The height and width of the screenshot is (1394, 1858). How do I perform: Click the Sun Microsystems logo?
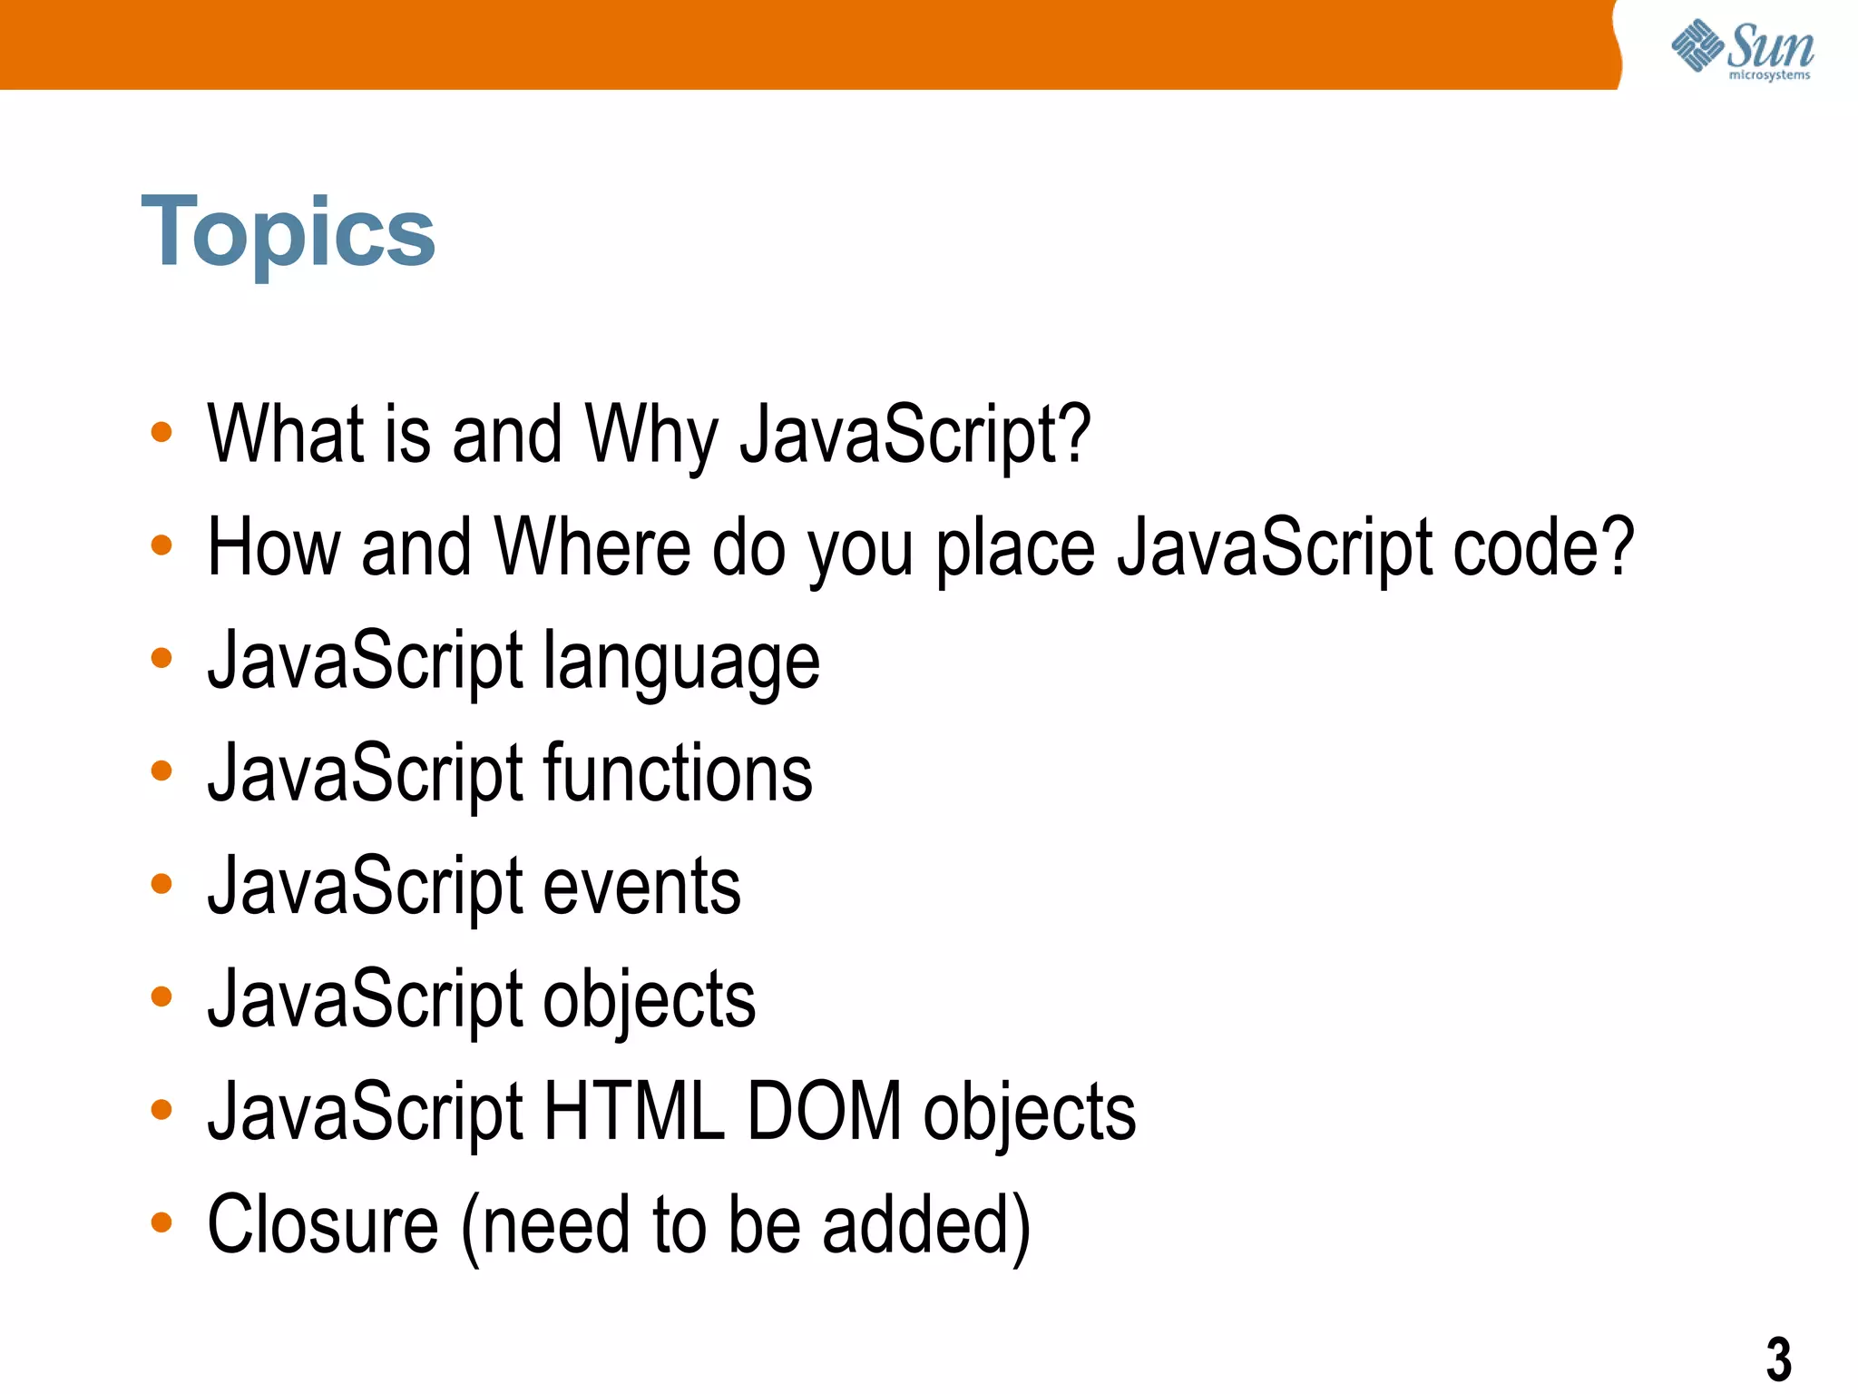pyautogui.click(x=1743, y=49)
